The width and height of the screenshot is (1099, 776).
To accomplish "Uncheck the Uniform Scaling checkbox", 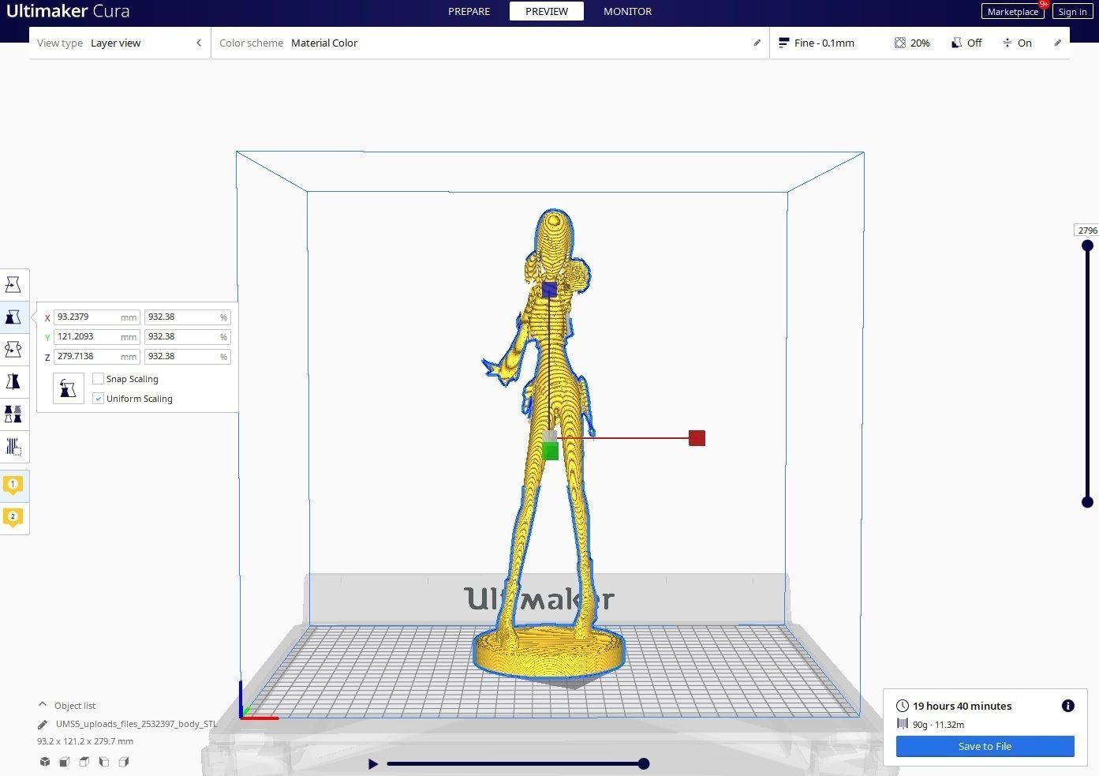I will (x=99, y=399).
